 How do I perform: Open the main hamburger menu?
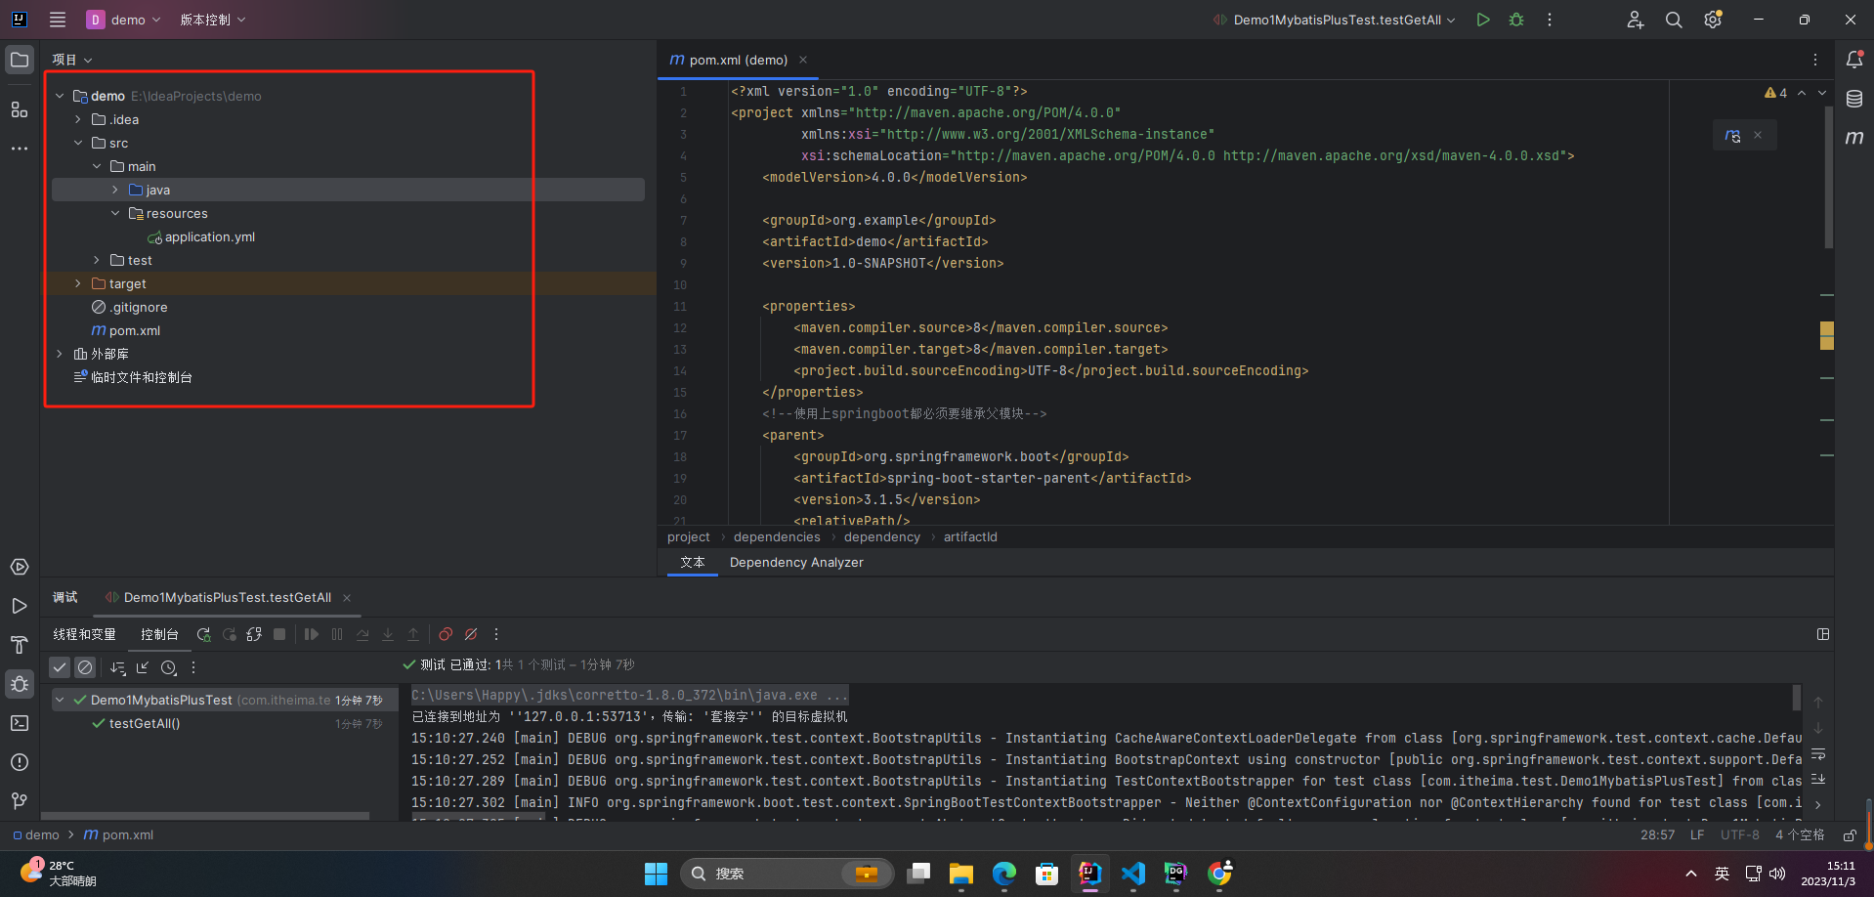click(x=58, y=20)
